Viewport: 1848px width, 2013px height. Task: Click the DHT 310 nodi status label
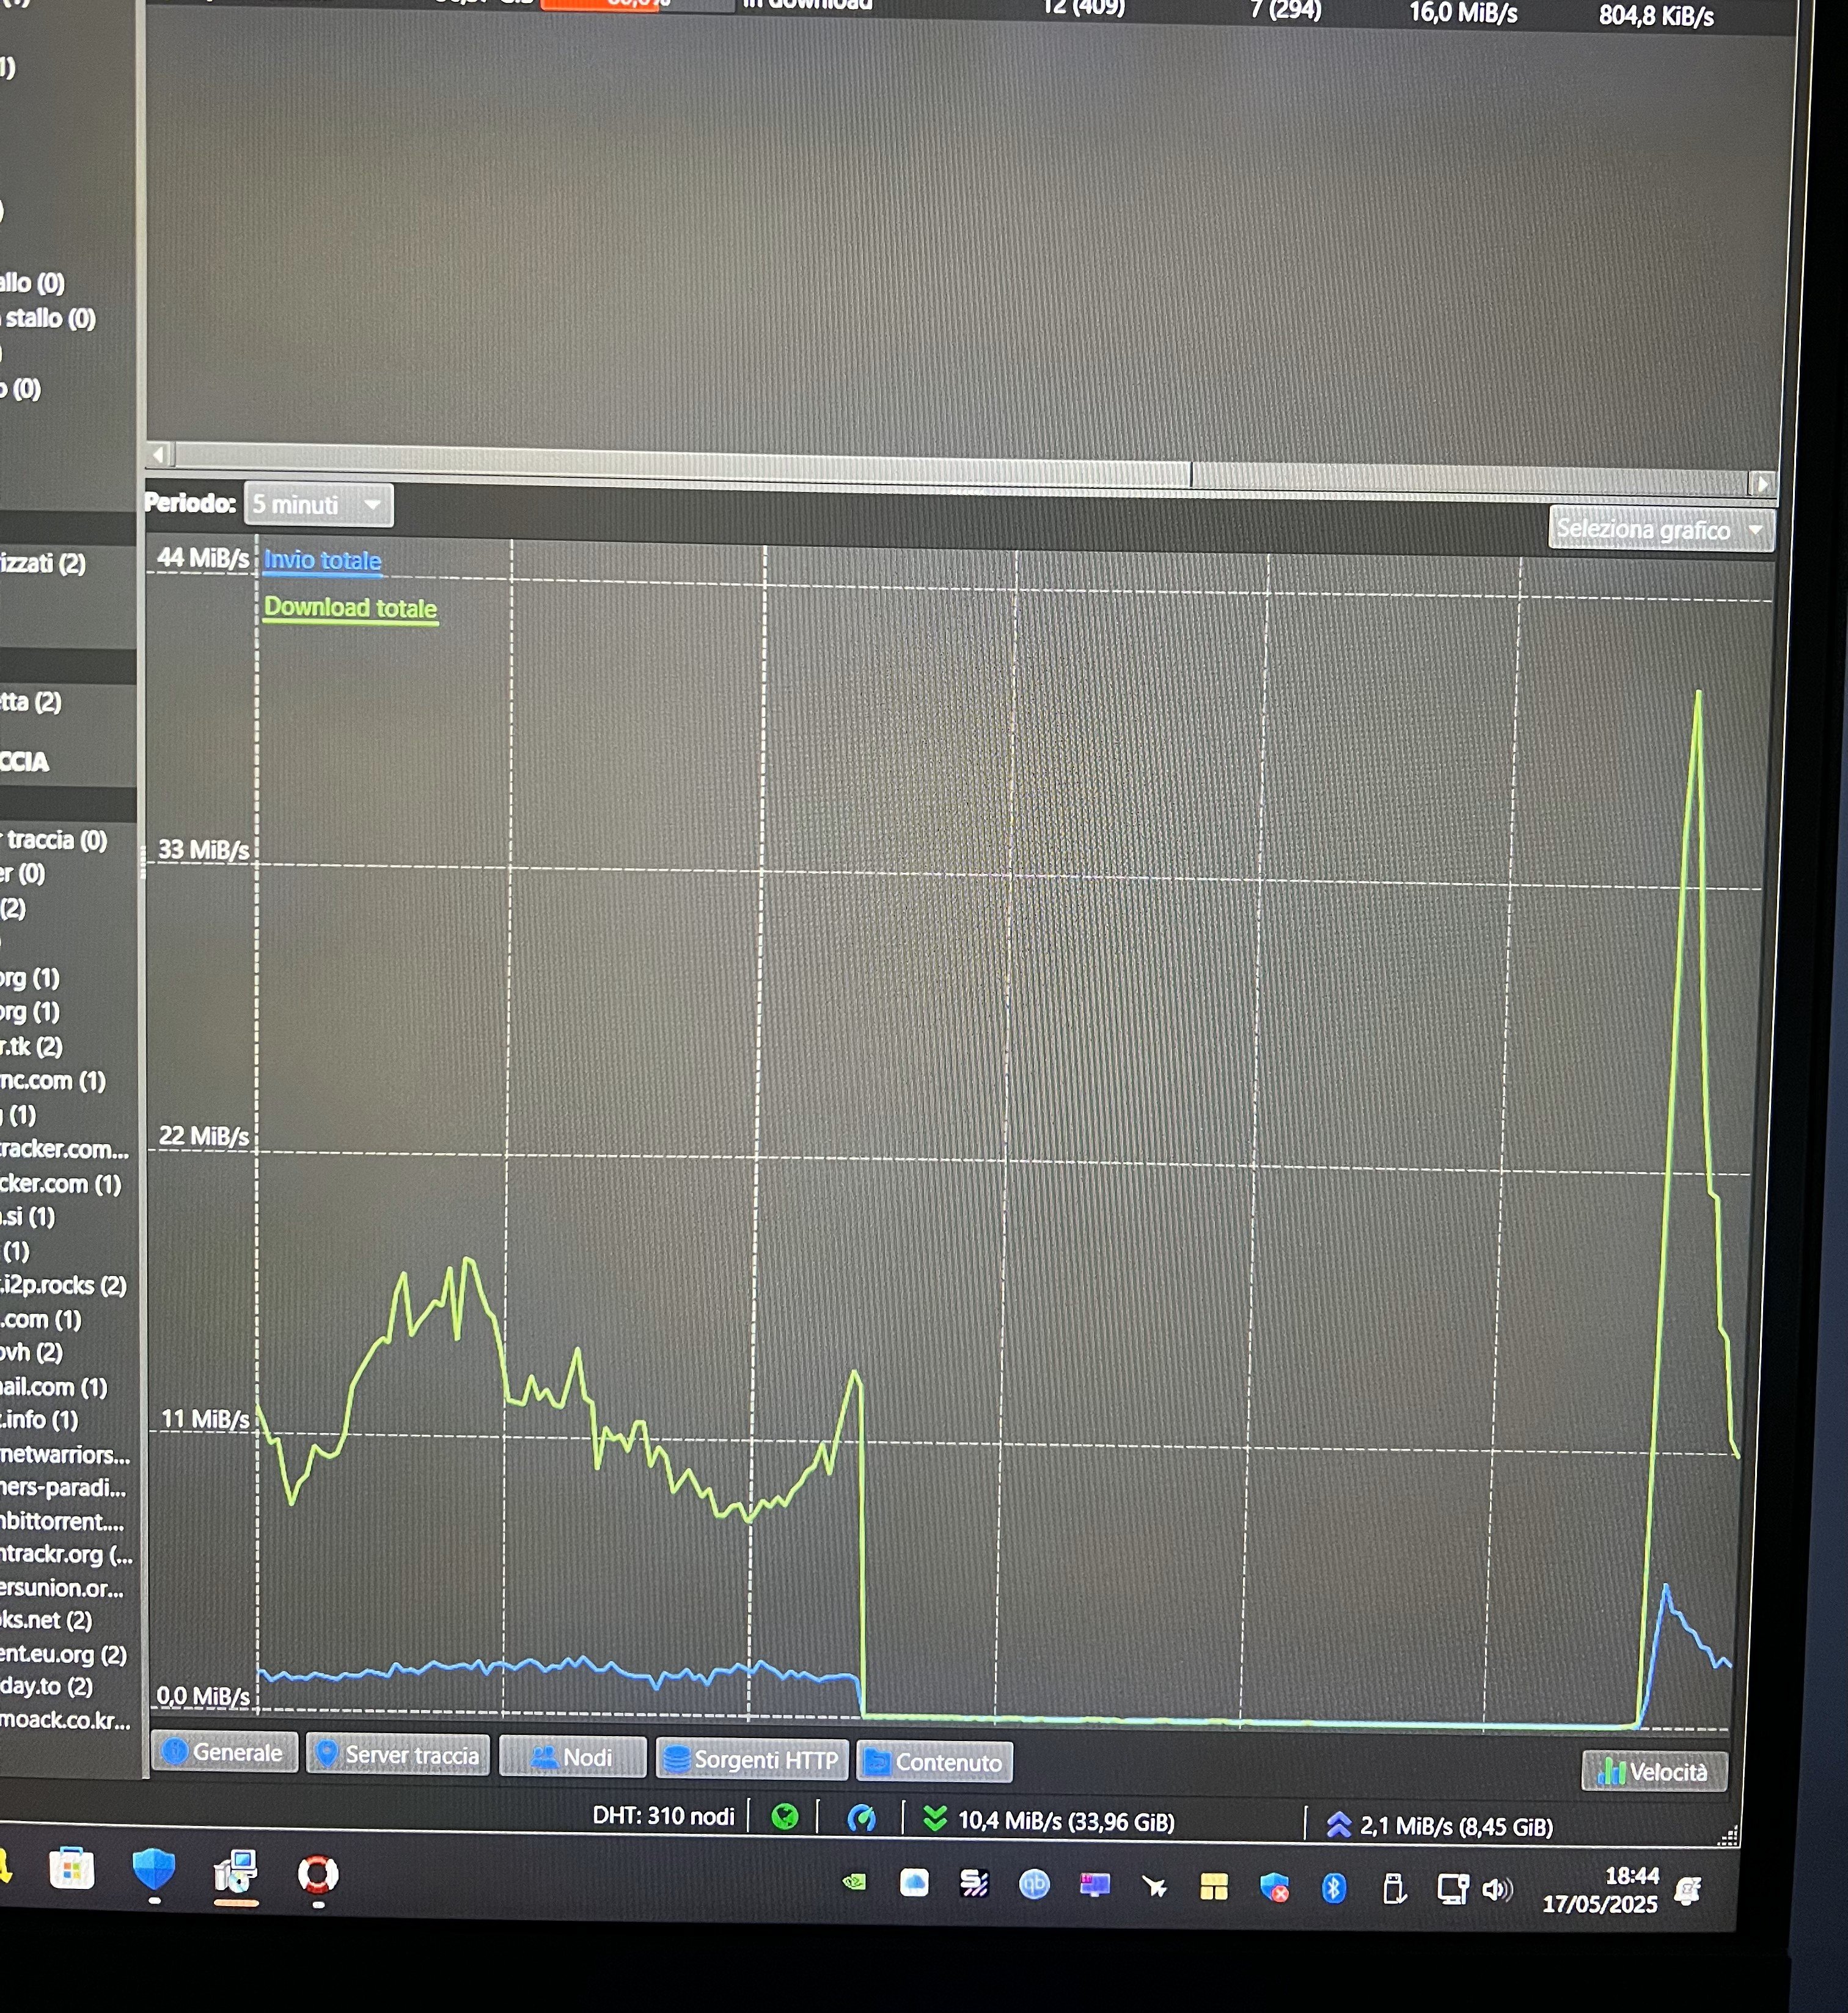click(663, 1815)
